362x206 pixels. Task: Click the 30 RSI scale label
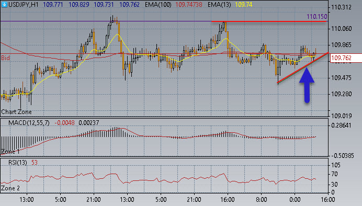tap(334, 185)
